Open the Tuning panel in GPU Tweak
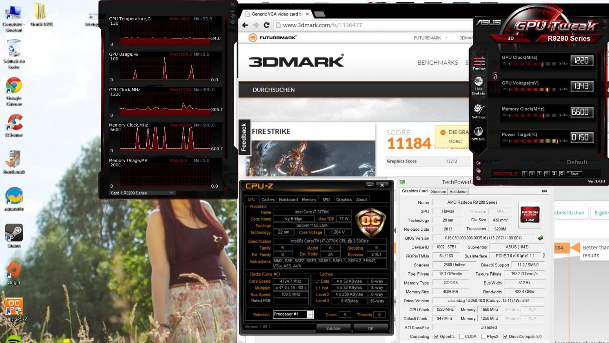 pos(479,63)
